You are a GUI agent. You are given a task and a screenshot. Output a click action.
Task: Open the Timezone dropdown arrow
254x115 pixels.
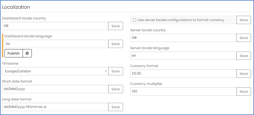(106, 71)
